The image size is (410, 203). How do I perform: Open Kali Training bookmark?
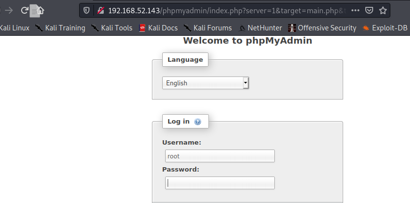pos(60,28)
